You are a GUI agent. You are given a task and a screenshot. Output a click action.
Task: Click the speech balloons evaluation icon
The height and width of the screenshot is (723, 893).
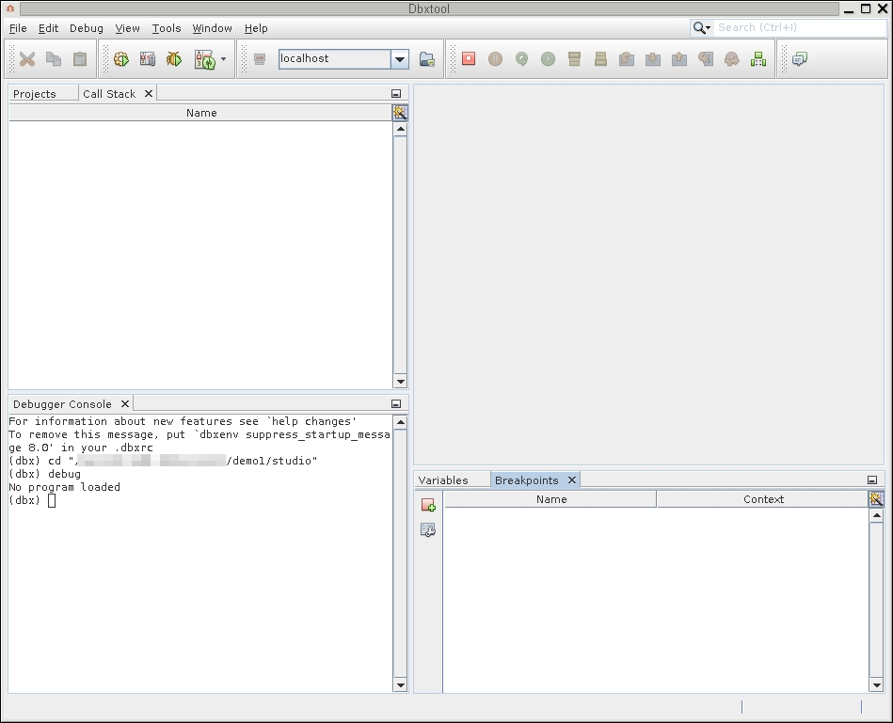800,58
